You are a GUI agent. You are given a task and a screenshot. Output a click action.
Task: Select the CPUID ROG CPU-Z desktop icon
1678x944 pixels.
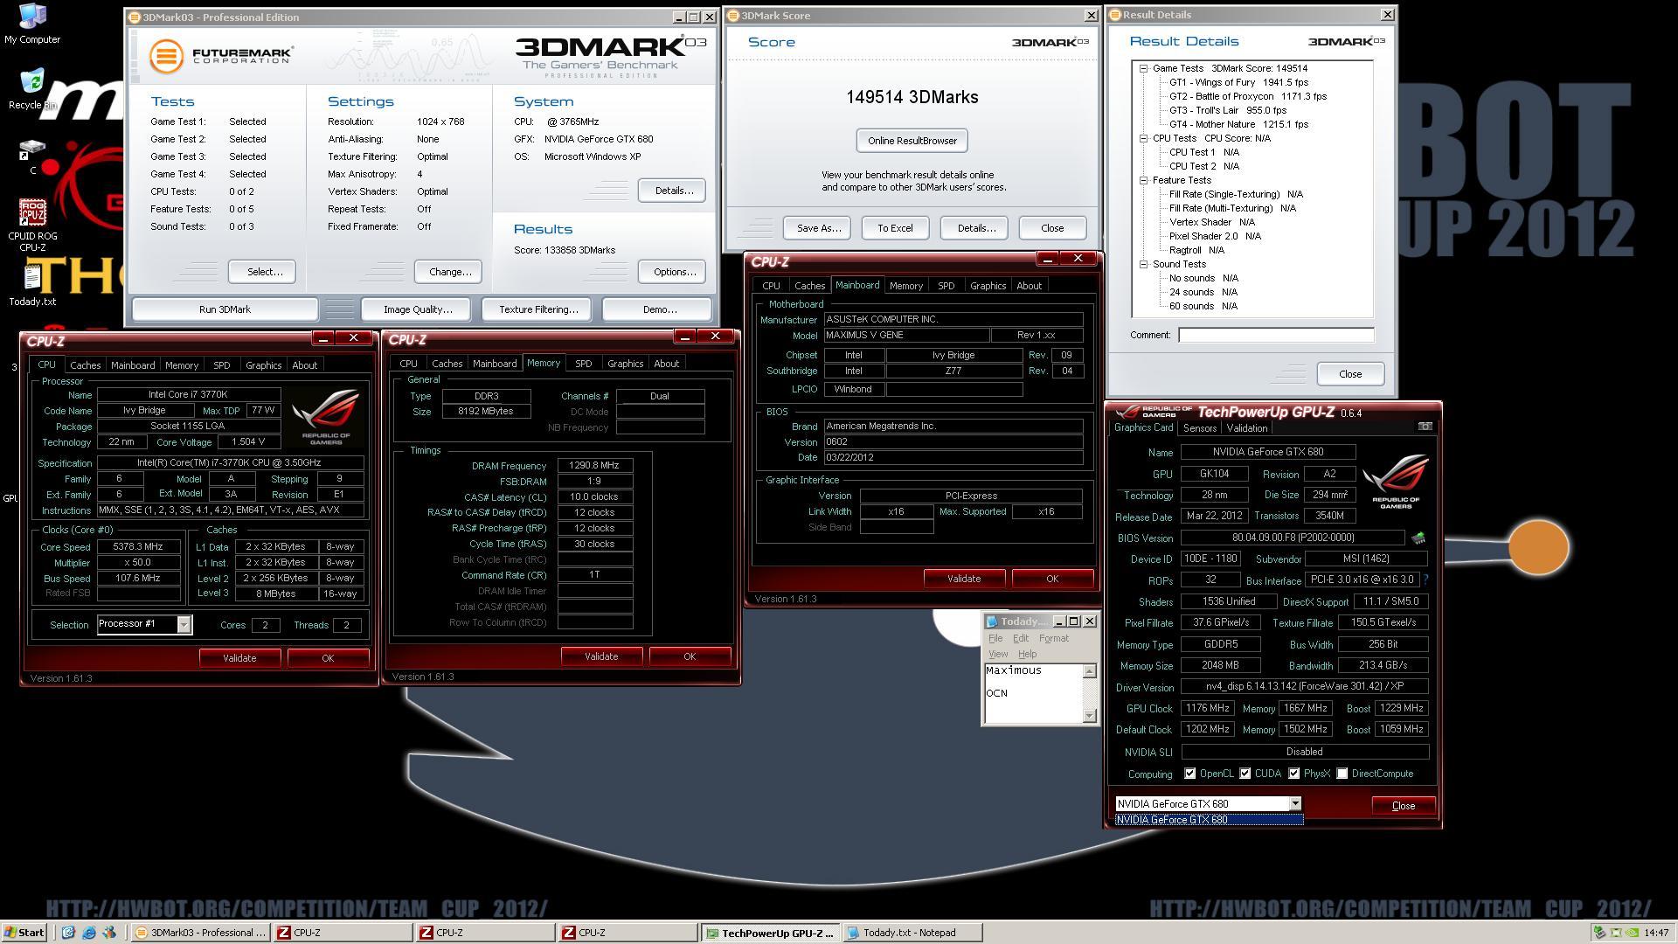[x=32, y=225]
